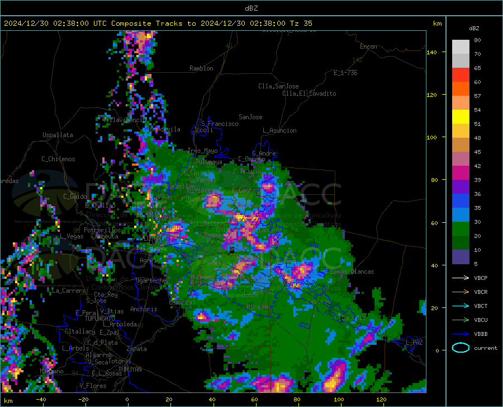
Task: Click the Uspallata map label
Action: click(x=58, y=135)
